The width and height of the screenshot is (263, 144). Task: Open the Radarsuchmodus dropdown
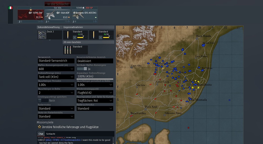pyautogui.click(x=95, y=108)
